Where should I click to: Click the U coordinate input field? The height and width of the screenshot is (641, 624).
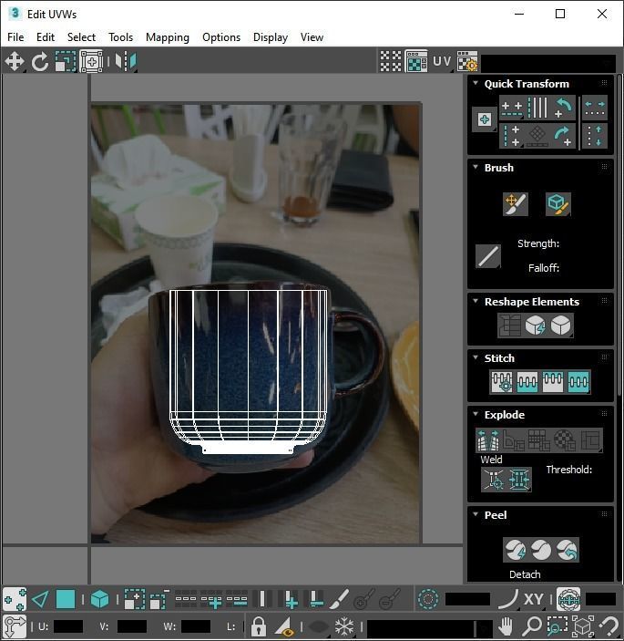click(x=67, y=626)
